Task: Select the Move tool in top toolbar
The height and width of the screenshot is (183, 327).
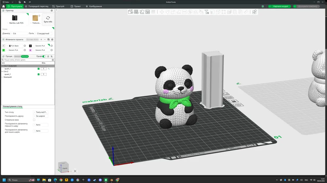Action: 162,12
